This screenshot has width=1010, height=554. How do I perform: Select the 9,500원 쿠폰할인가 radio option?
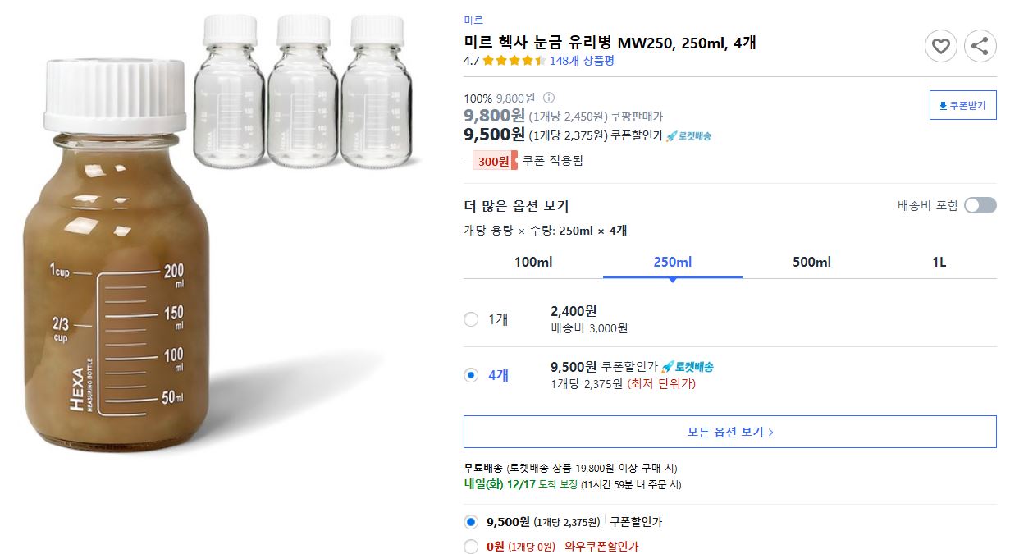470,523
